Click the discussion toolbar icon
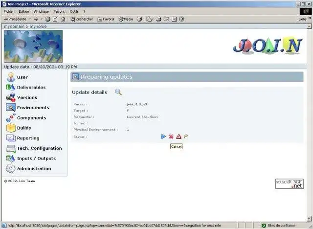This screenshot has width=313, height=229. tap(174, 19)
